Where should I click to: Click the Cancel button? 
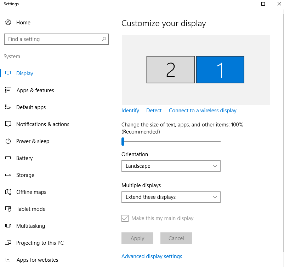pyautogui.click(x=176, y=238)
